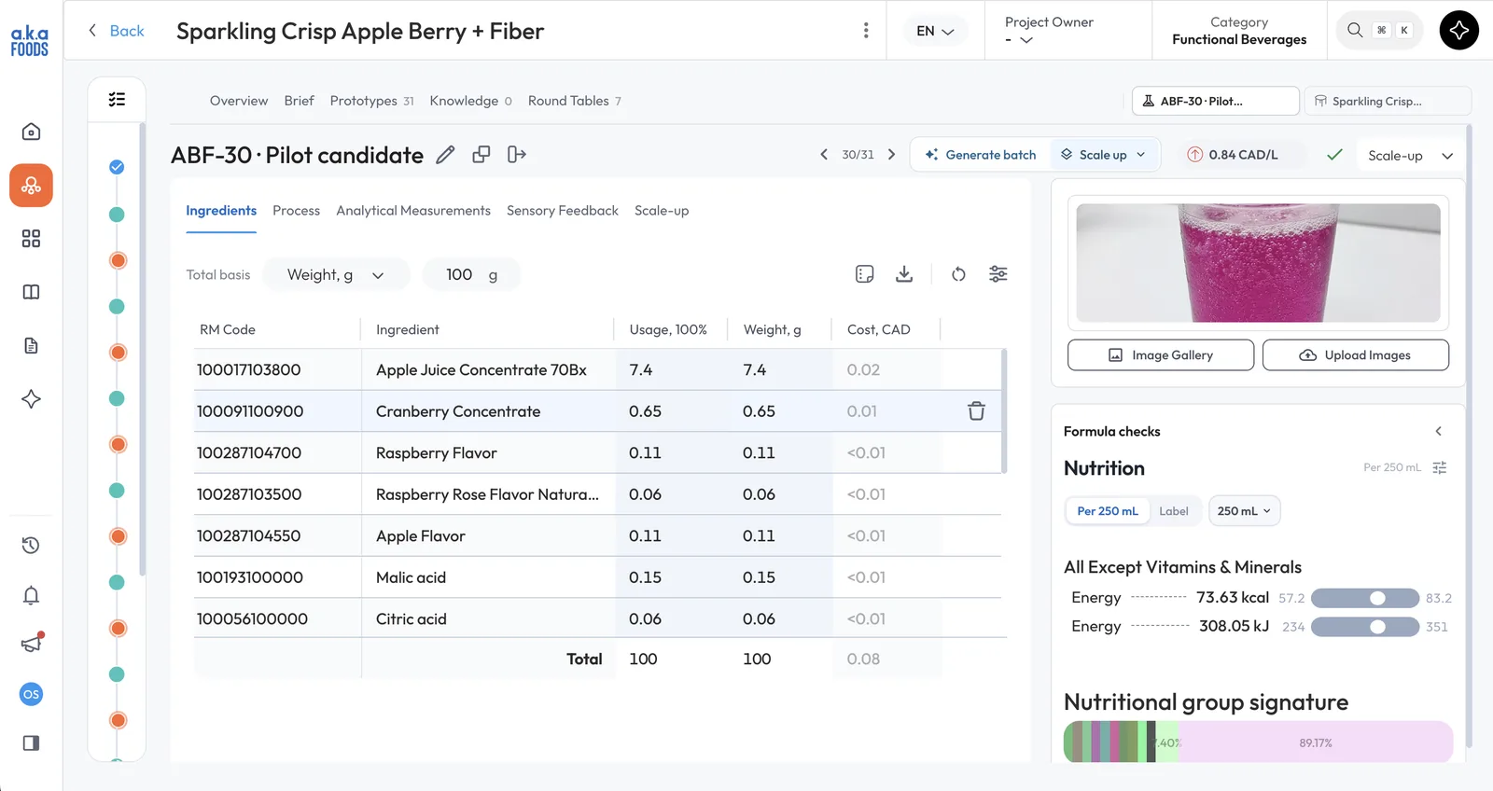
Task: Open the Analytical Measurements tab
Action: point(413,211)
